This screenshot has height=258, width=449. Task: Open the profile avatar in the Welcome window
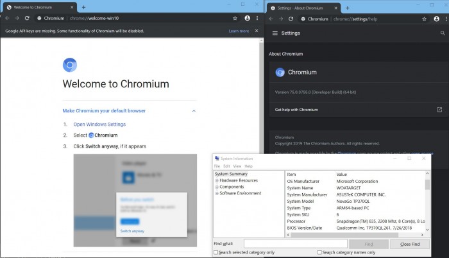coord(248,19)
